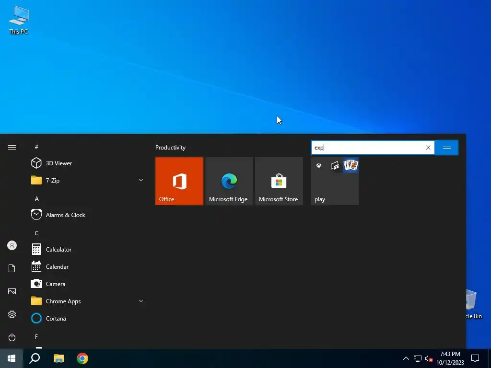Open the Calendar app
Image resolution: width=491 pixels, height=368 pixels.
(88, 266)
